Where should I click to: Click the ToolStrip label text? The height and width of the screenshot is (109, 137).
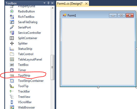24,75
